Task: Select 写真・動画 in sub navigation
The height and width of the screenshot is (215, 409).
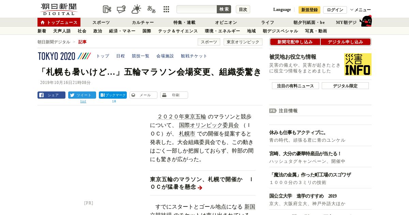Action: point(316,31)
